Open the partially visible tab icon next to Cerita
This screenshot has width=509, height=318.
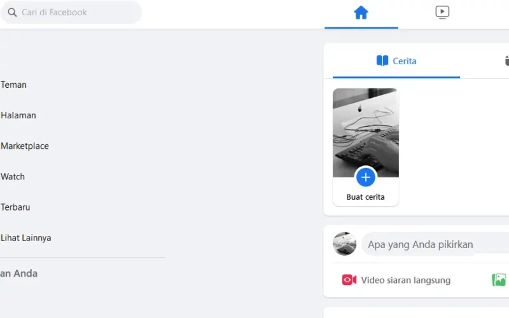tap(506, 60)
